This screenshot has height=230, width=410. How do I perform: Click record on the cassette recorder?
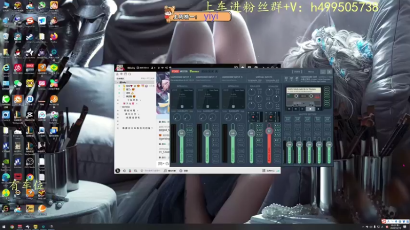318,109
